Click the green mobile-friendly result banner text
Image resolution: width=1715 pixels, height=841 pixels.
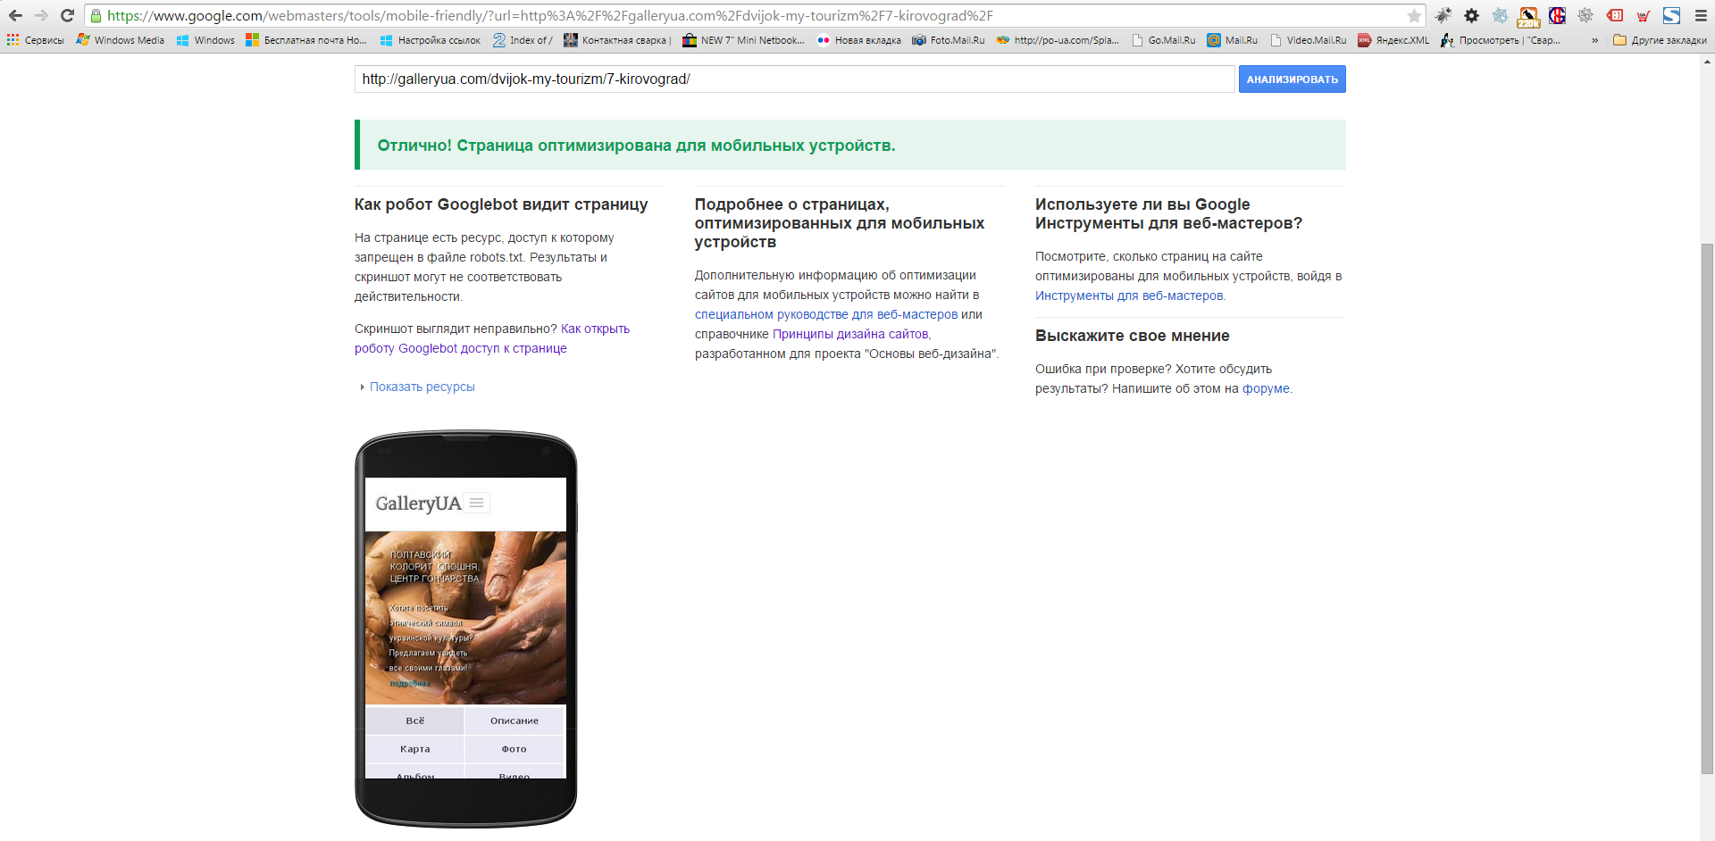(x=636, y=146)
